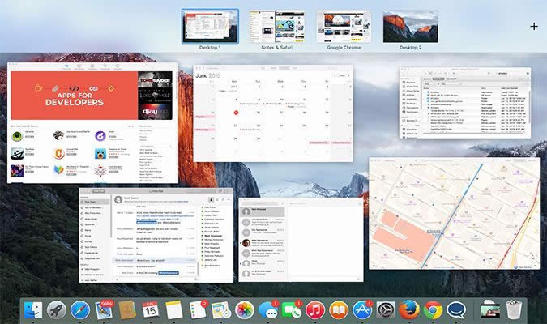This screenshot has height=324, width=547.
Task: Open Photos from the Dock
Action: (x=244, y=309)
